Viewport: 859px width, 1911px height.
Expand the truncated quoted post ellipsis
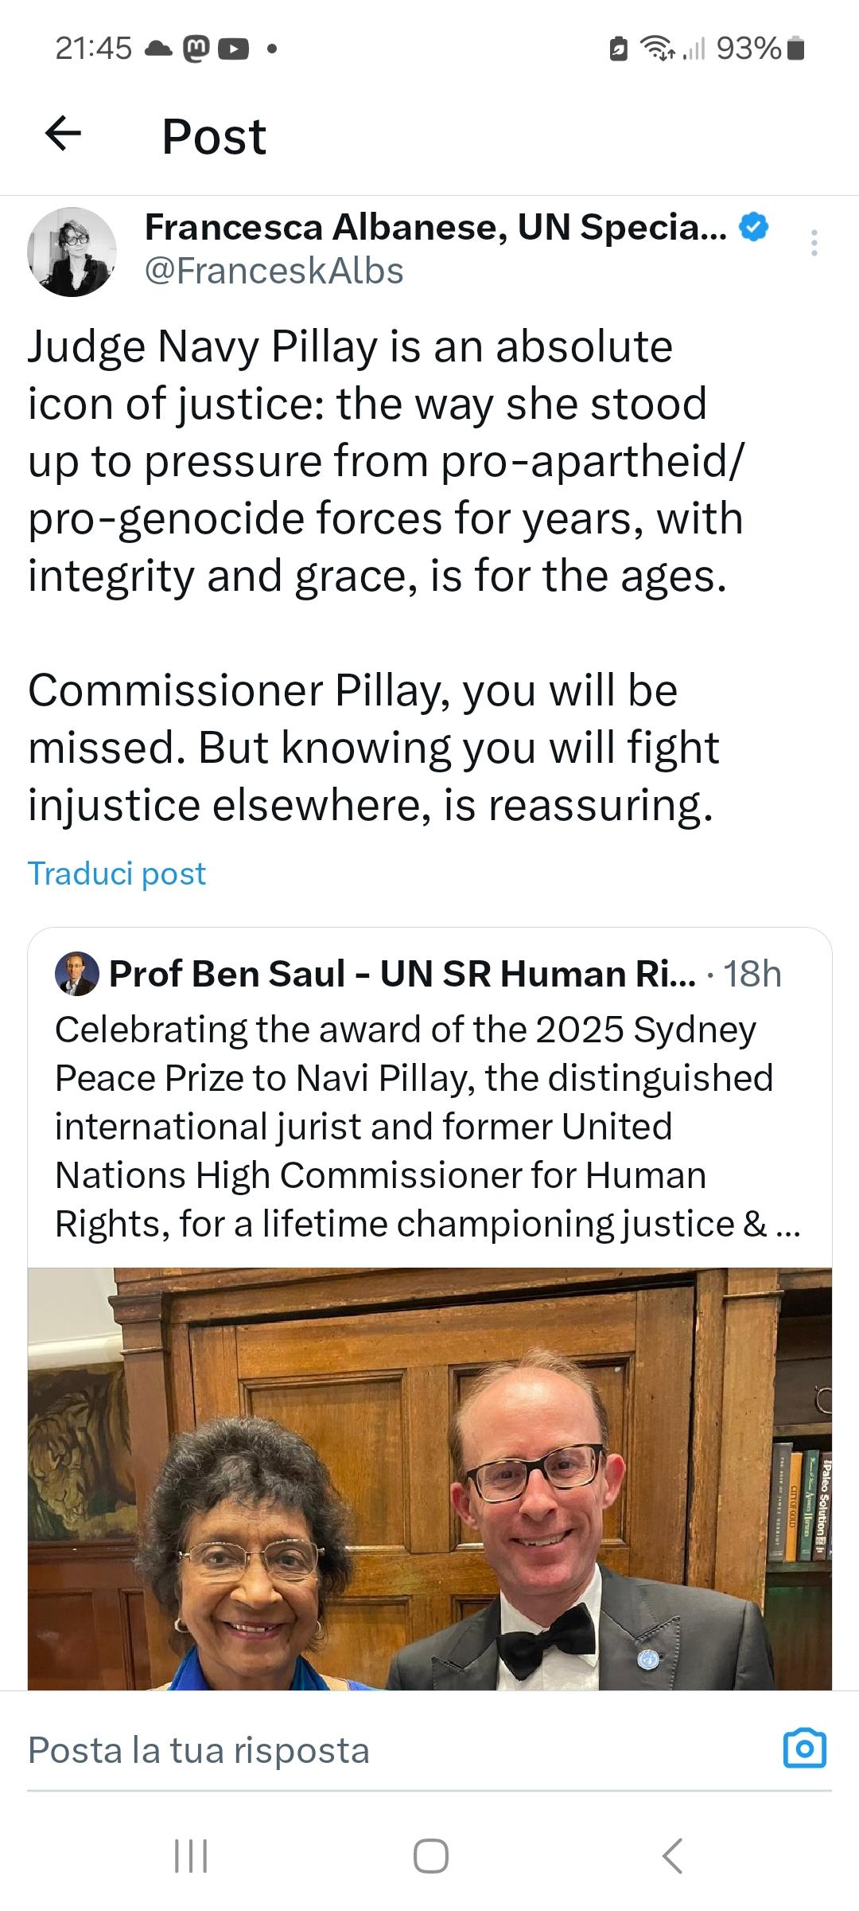point(787,1225)
